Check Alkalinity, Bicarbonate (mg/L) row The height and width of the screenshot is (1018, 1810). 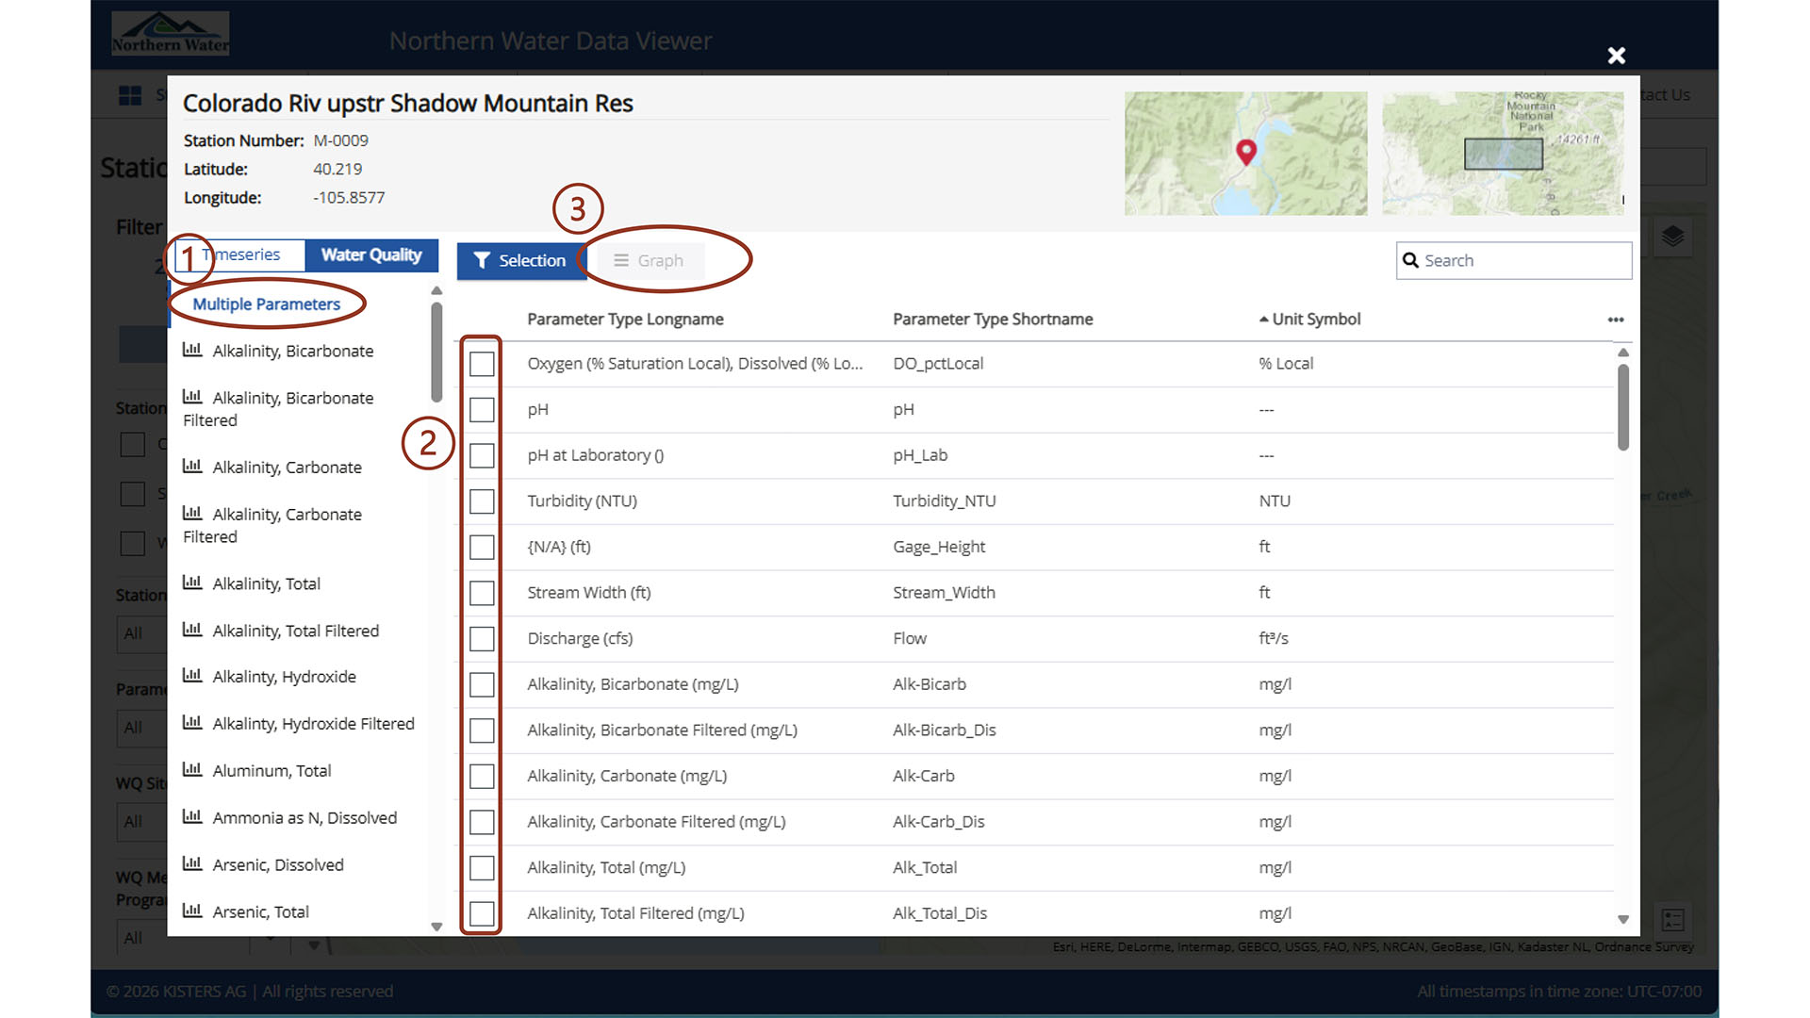pyautogui.click(x=482, y=685)
